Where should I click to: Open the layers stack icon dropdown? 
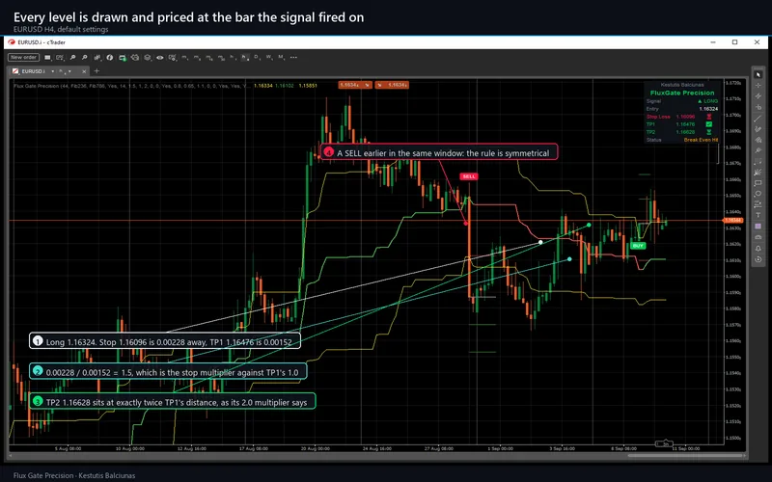148,58
